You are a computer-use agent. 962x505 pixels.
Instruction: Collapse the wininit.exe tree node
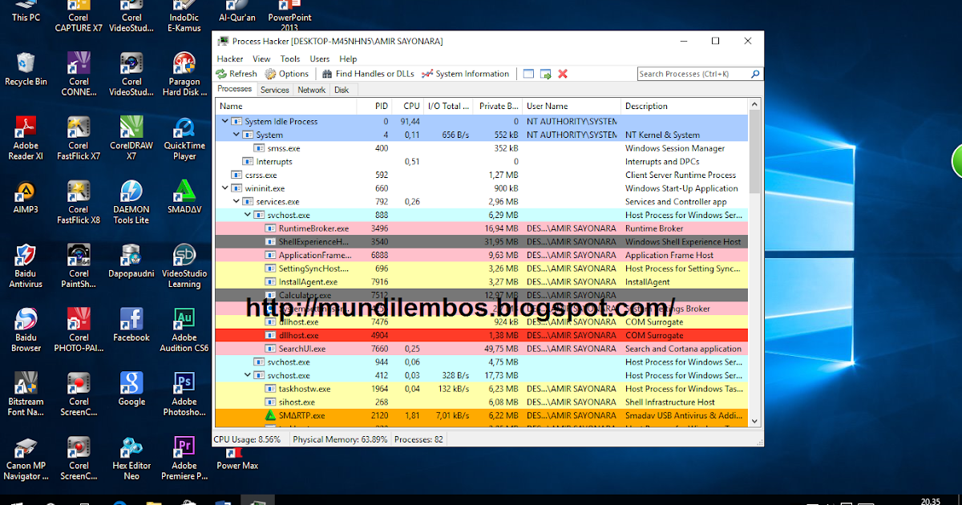pyautogui.click(x=224, y=188)
